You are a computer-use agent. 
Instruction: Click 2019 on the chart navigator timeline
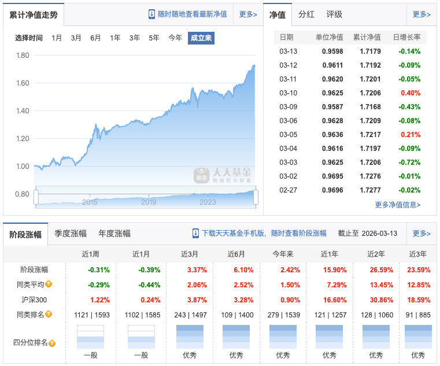coord(149,202)
